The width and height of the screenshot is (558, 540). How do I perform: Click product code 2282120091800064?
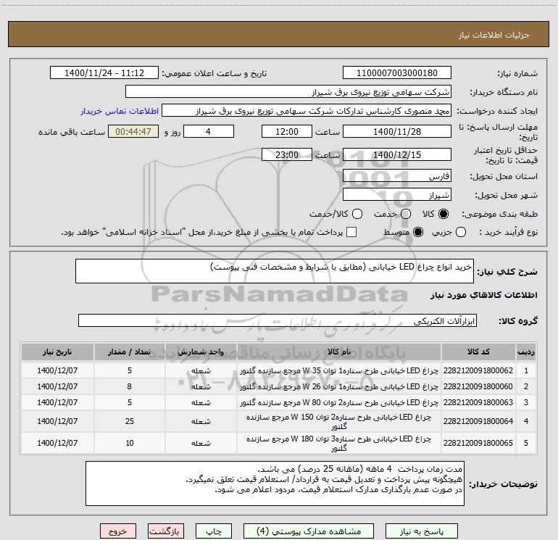coord(478,421)
